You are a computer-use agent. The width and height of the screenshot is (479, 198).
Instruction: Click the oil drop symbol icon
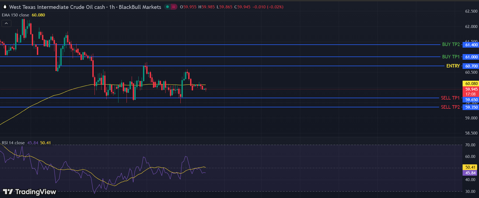(x=5, y=7)
